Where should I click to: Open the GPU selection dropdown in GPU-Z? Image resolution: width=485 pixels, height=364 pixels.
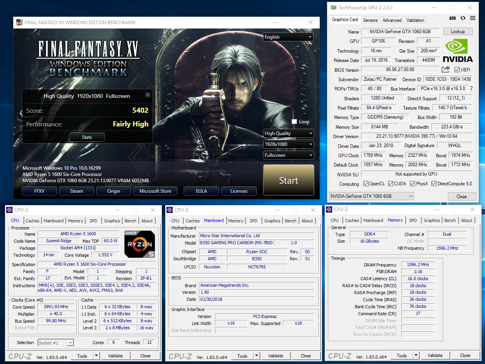[x=371, y=196]
